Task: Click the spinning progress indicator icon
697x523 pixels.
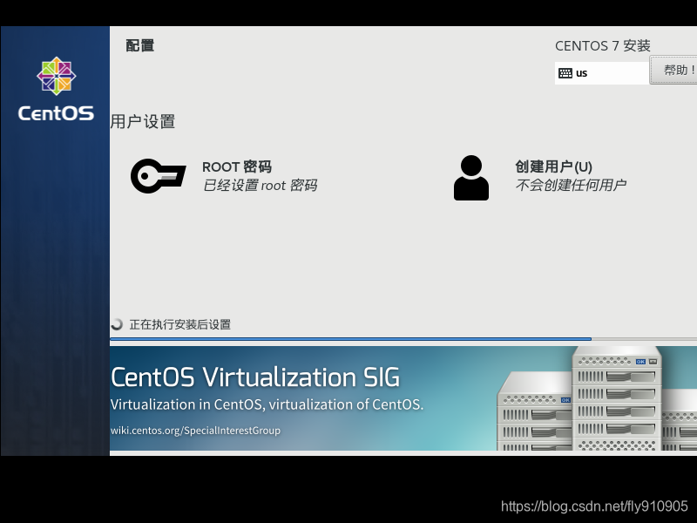Action: coord(117,324)
